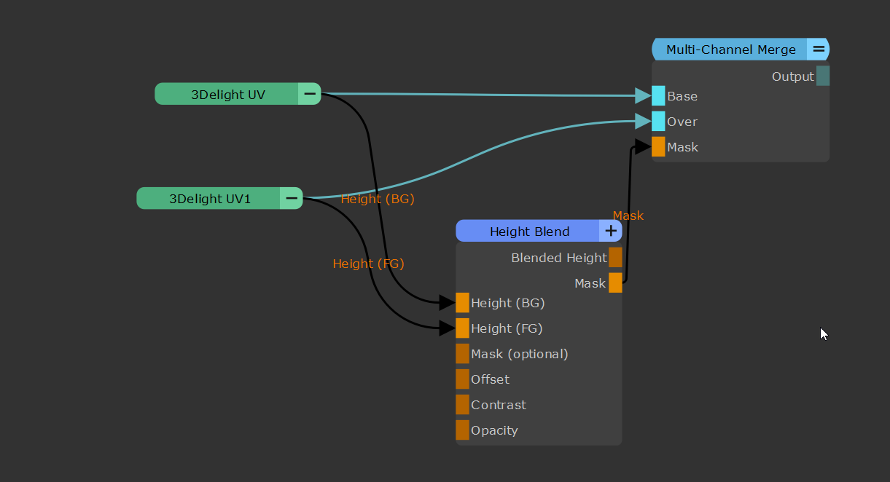Select the 3Delight UV1 node label
This screenshot has height=482, width=890.
pos(209,198)
